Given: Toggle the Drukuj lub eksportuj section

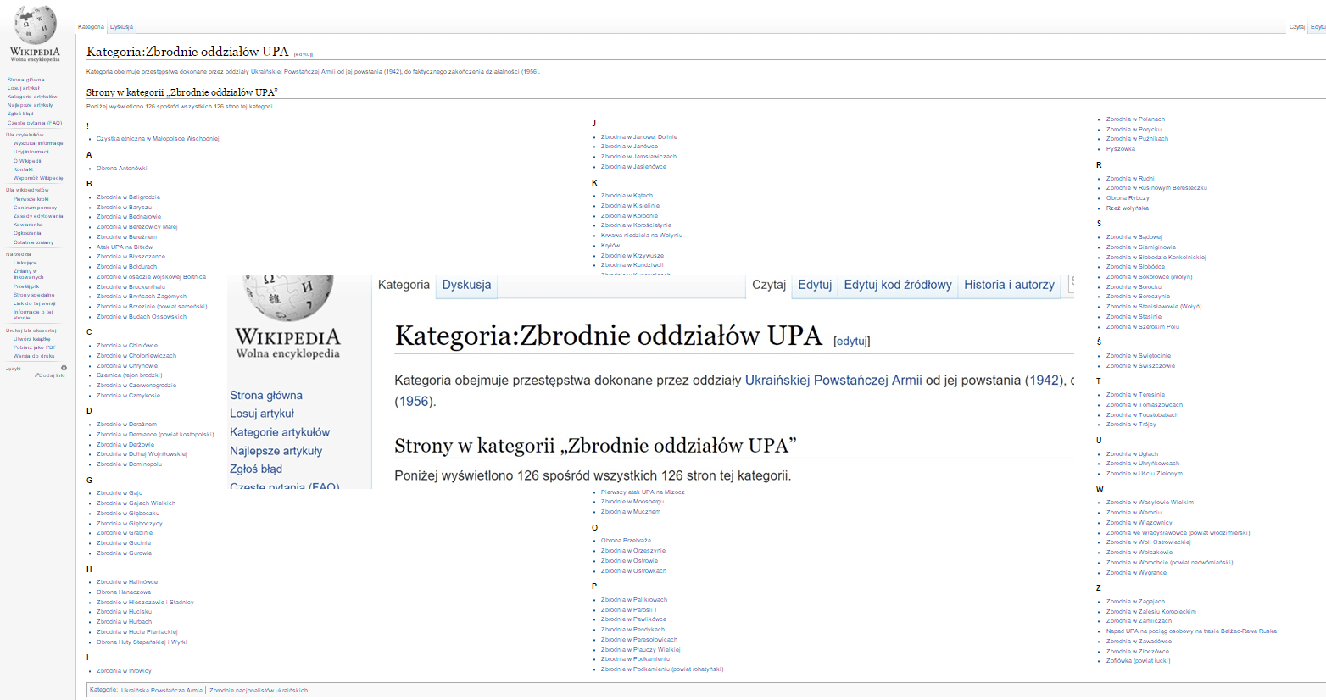Looking at the screenshot, I should tap(31, 331).
